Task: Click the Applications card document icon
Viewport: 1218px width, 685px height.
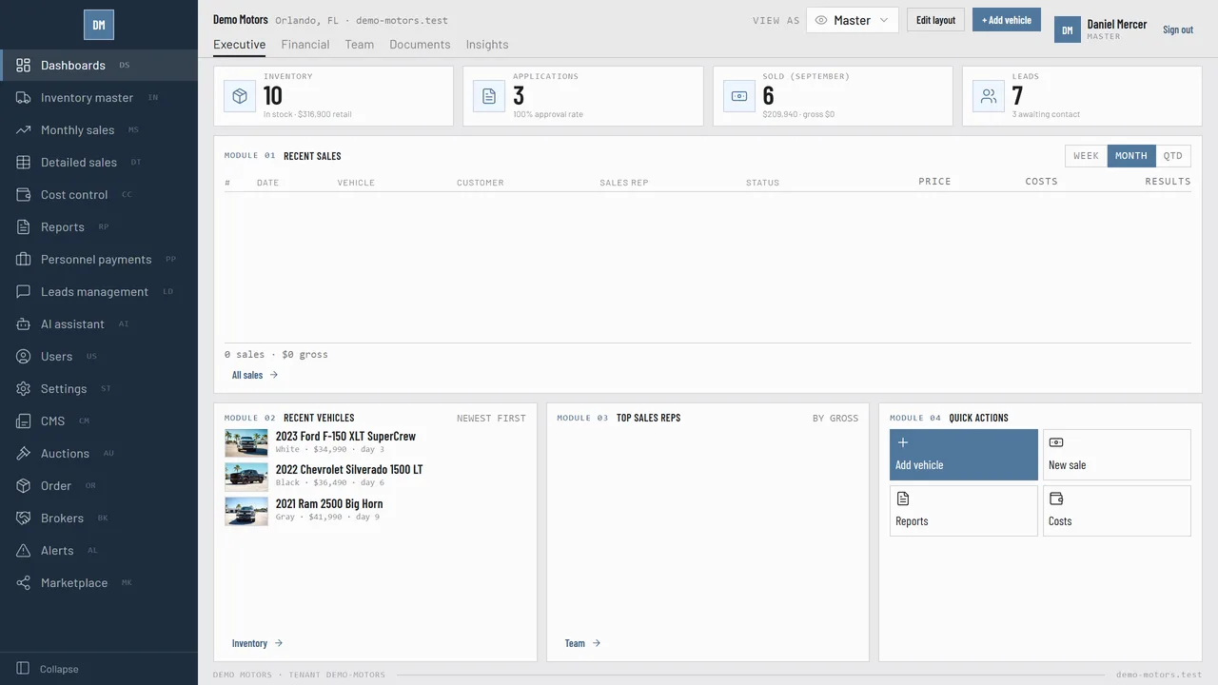Action: point(489,96)
